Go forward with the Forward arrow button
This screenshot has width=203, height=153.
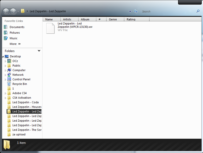pos(13,11)
